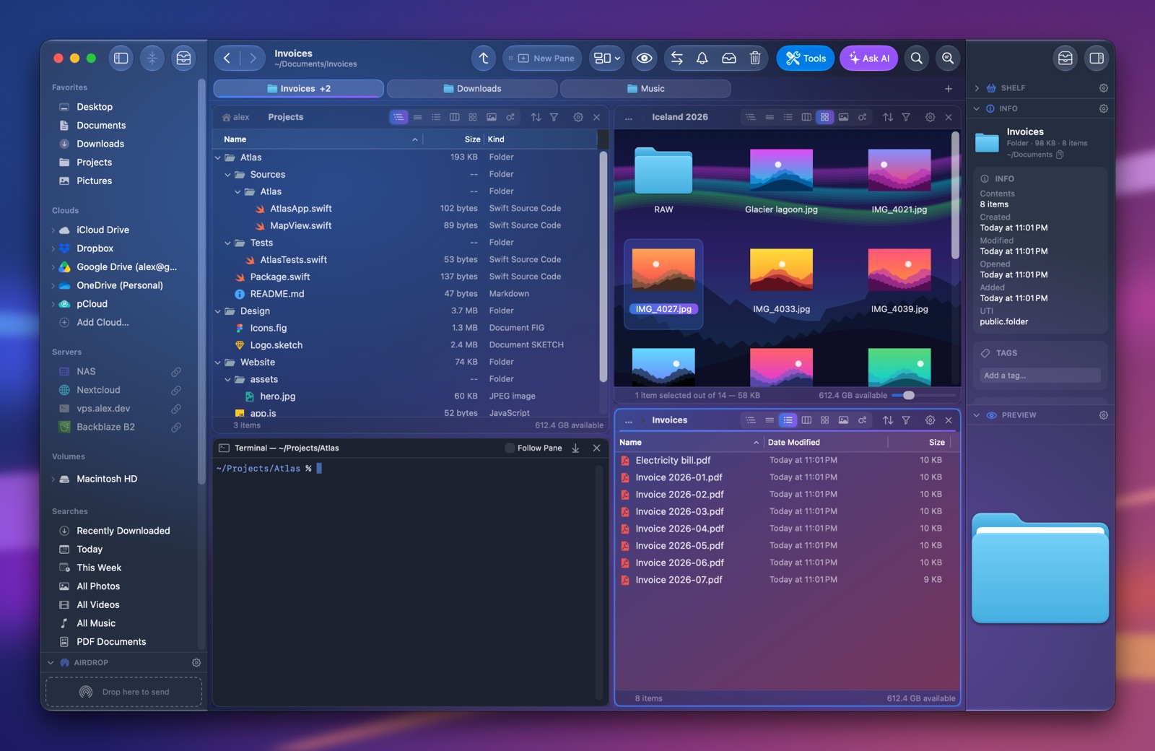Select Invoice 2026-03.pdf row
The image size is (1155, 751).
tap(787, 512)
